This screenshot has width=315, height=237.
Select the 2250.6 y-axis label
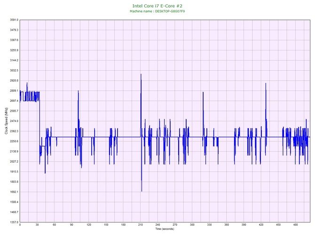(14, 141)
